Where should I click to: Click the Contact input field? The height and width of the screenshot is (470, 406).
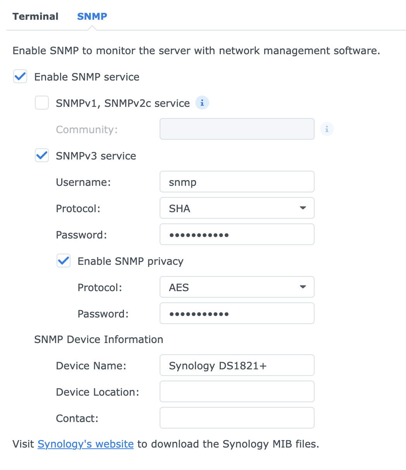pyautogui.click(x=237, y=418)
